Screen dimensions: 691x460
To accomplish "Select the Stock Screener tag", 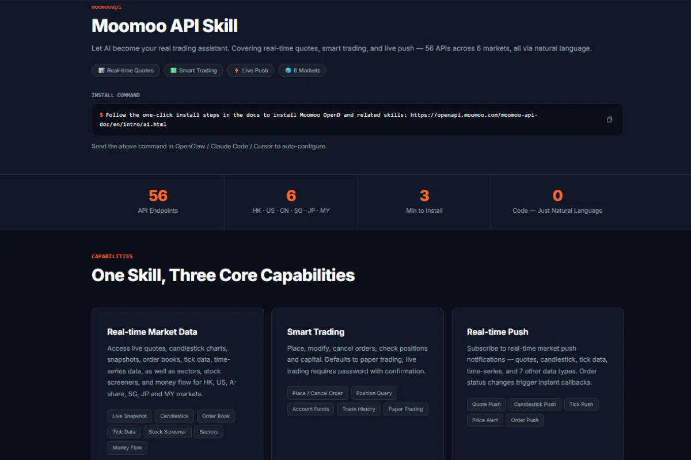I will tap(168, 432).
